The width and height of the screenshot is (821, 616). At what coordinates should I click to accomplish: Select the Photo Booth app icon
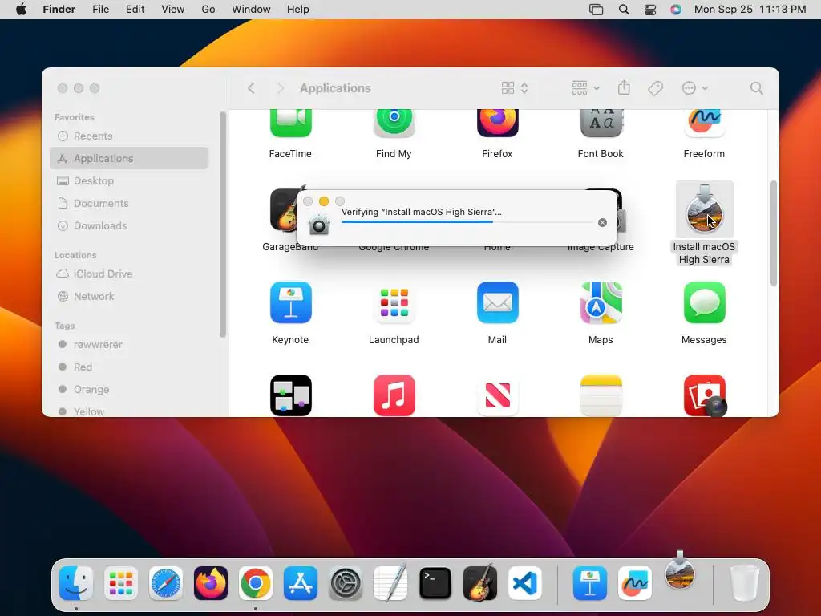704,395
